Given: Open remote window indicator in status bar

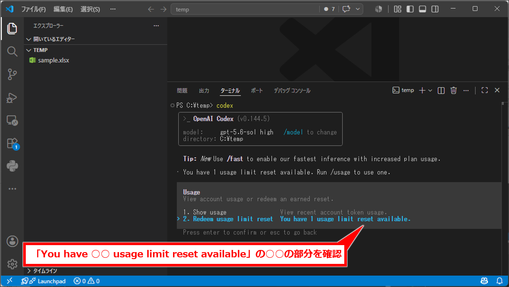Looking at the screenshot, I should click(10, 281).
